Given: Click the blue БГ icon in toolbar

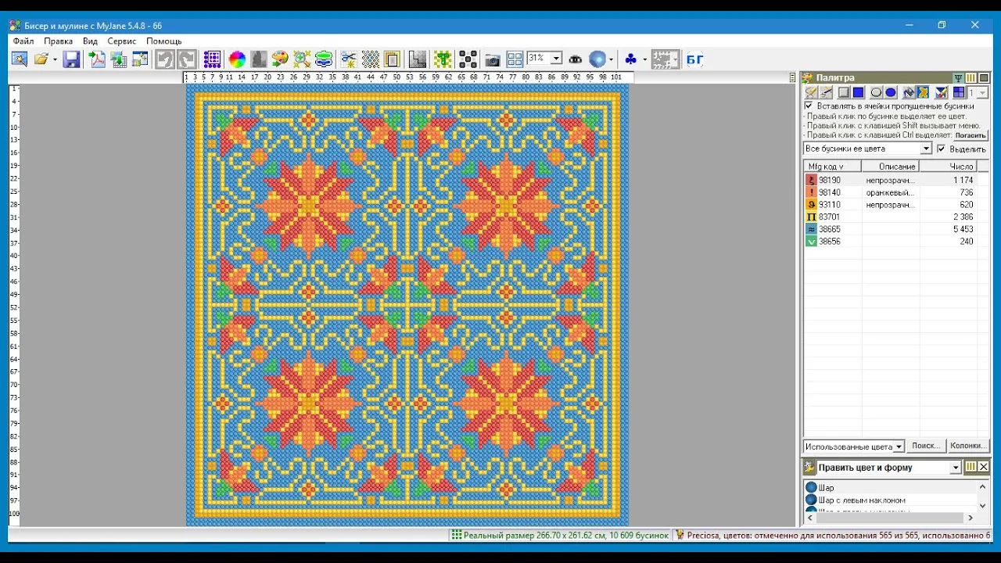Looking at the screenshot, I should (694, 59).
